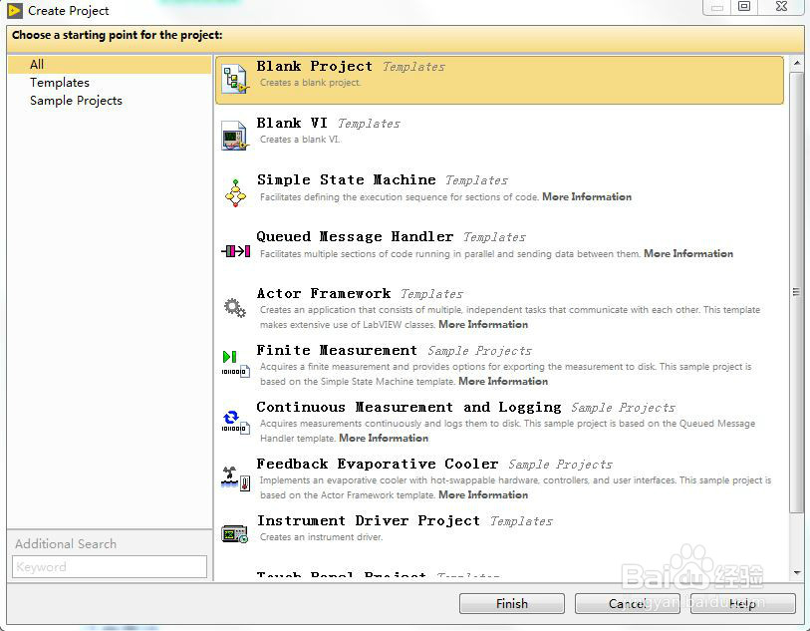
Task: Open More Information for Finite Measurement
Action: pyautogui.click(x=504, y=382)
